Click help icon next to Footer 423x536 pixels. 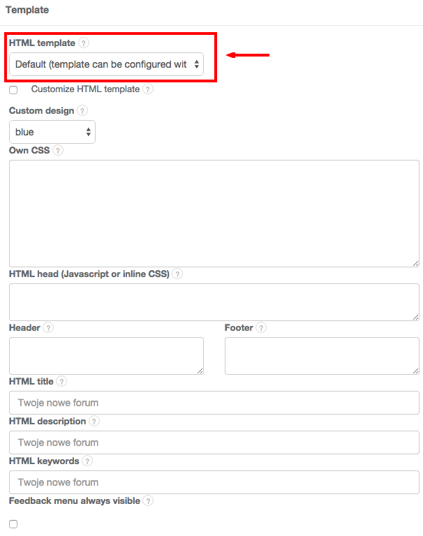point(261,327)
